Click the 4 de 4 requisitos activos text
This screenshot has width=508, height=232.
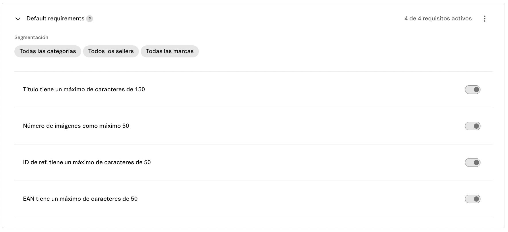[438, 18]
